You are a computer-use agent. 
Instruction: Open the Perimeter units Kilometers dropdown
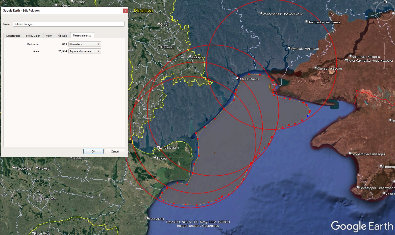85,44
